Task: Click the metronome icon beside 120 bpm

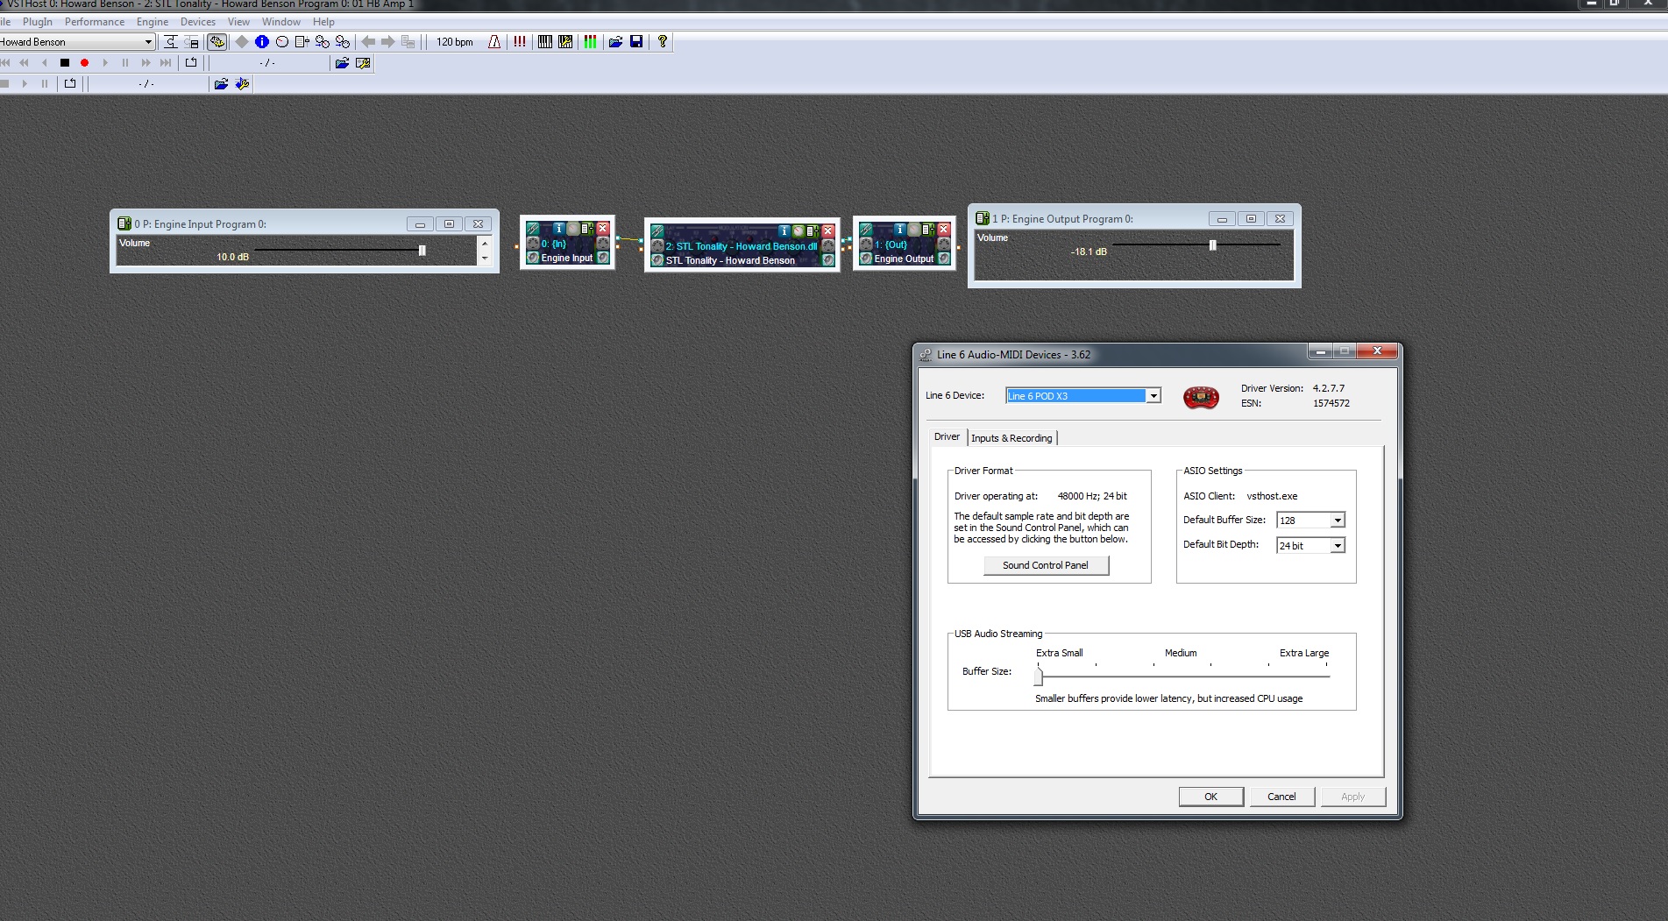Action: pyautogui.click(x=495, y=41)
